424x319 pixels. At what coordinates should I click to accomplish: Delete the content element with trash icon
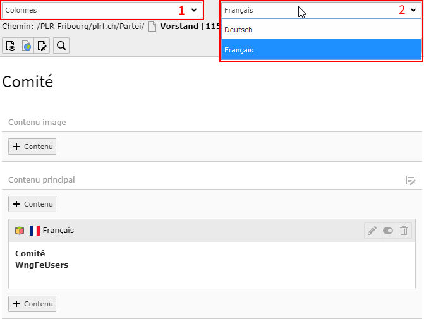pyautogui.click(x=404, y=231)
